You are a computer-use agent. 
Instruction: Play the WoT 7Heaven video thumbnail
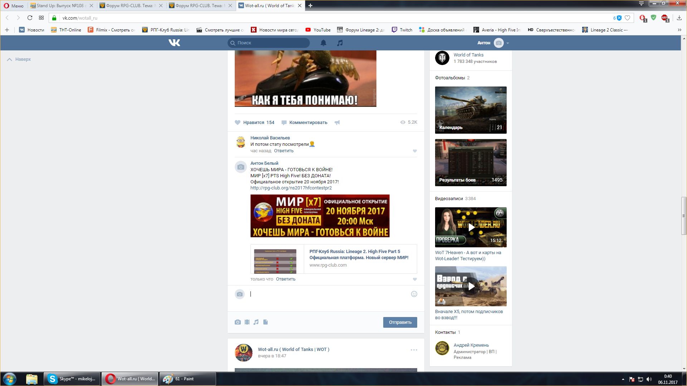pyautogui.click(x=471, y=227)
